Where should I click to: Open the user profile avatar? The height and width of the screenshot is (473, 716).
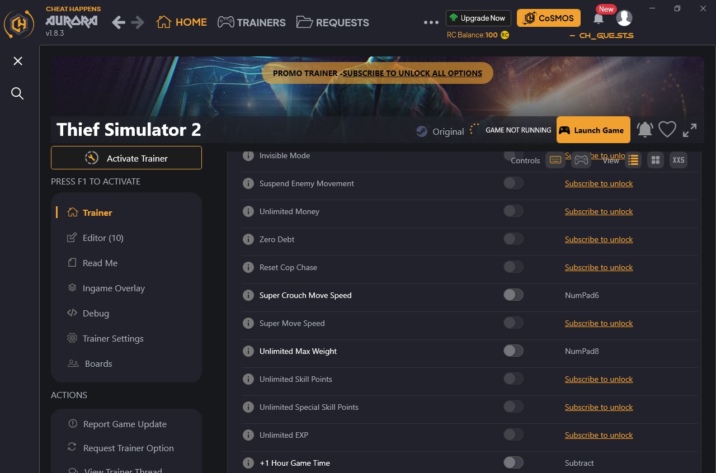click(624, 18)
